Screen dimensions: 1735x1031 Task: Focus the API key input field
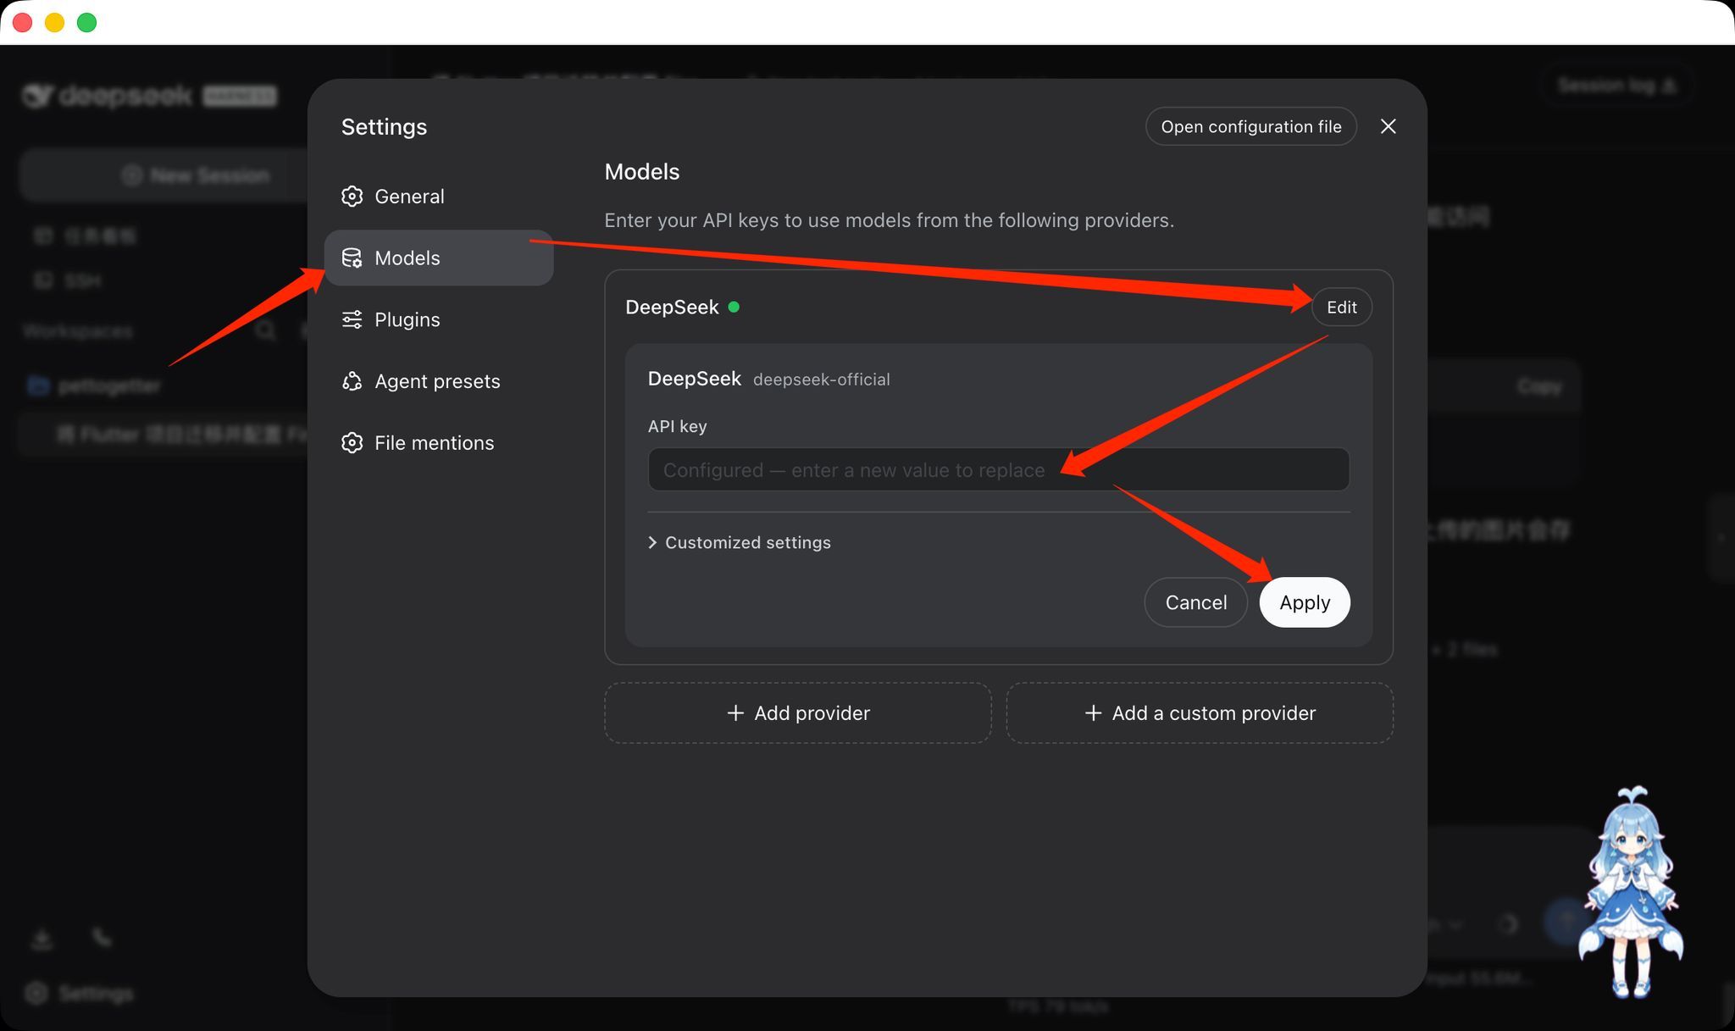click(x=999, y=469)
